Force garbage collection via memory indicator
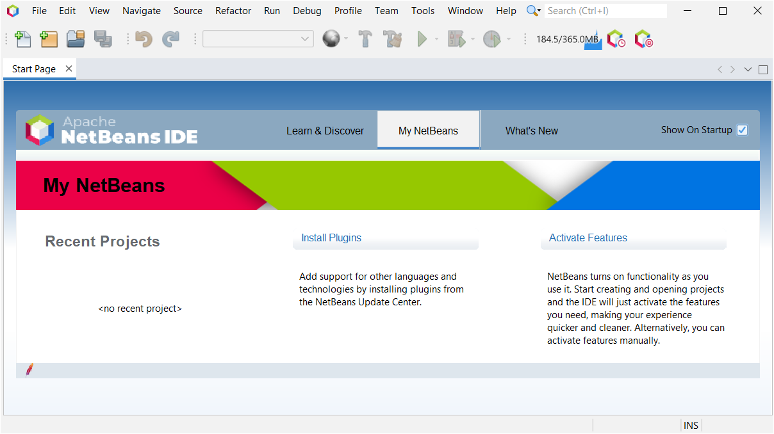This screenshot has height=434, width=774. click(x=566, y=39)
